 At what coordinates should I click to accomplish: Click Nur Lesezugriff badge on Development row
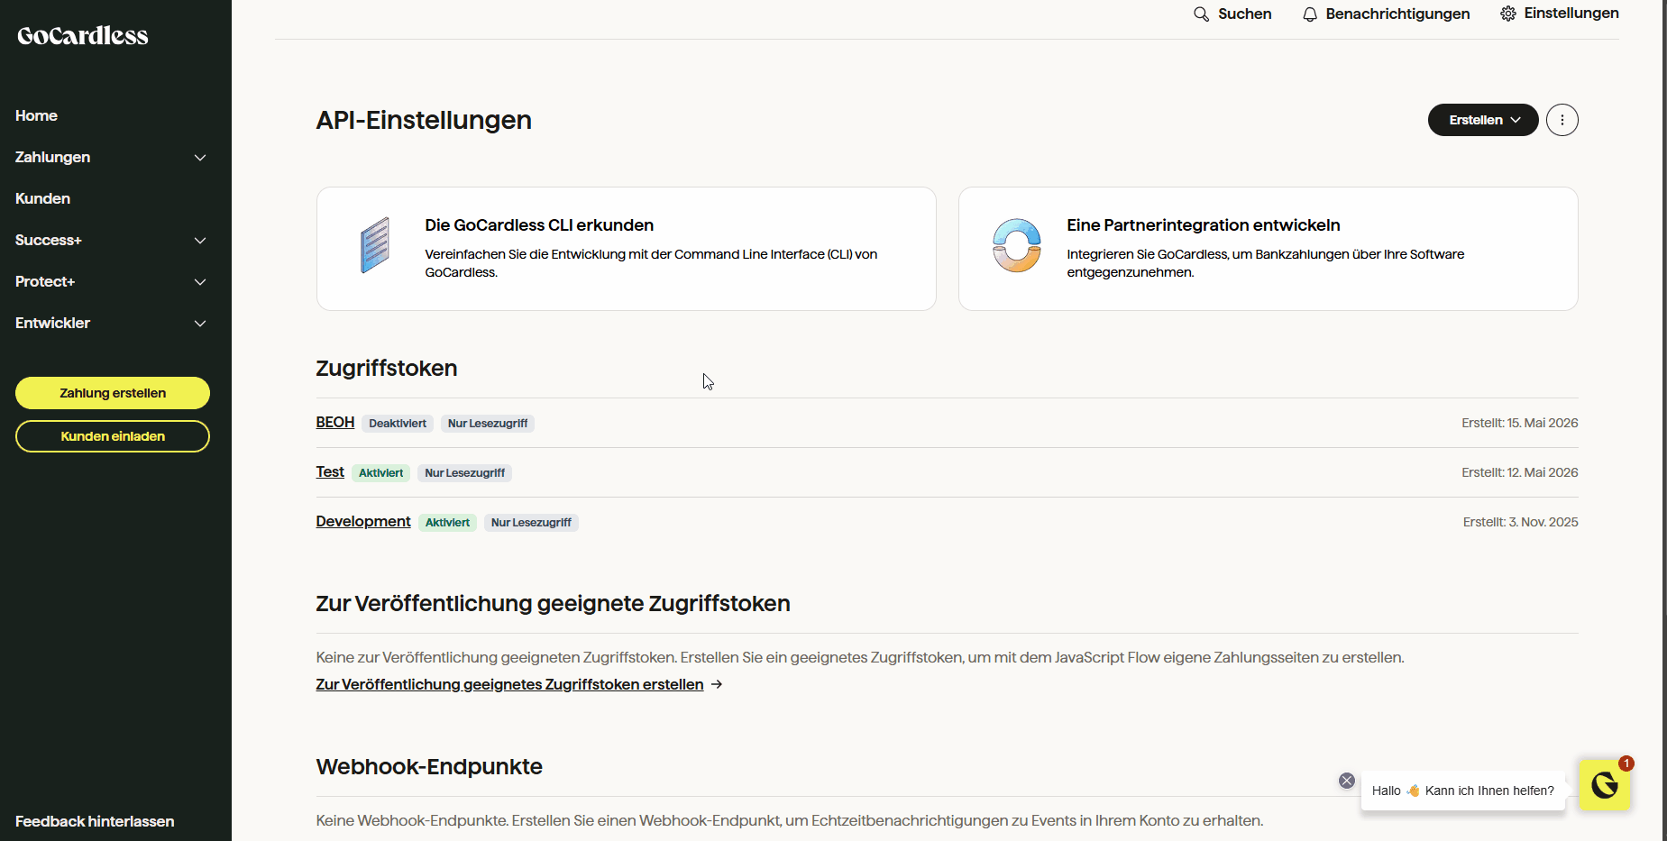point(531,523)
